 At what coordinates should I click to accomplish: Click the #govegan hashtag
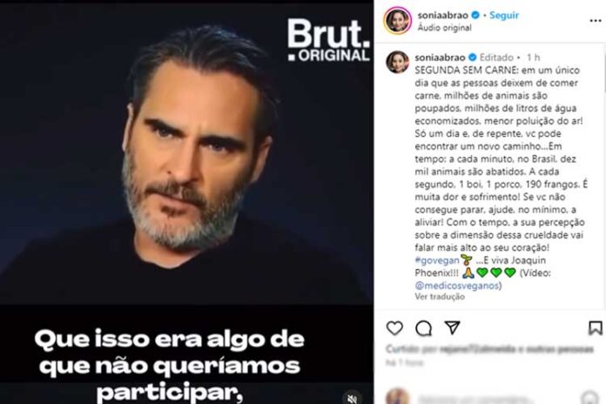[437, 260]
